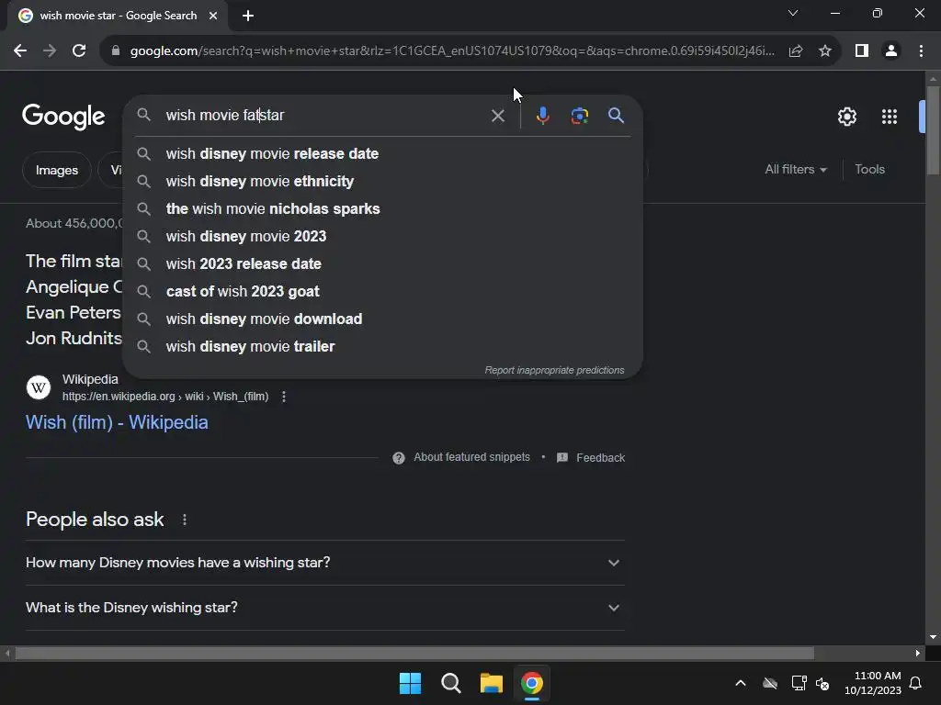The width and height of the screenshot is (941, 705).
Task: Reload the current page
Action: click(x=79, y=51)
